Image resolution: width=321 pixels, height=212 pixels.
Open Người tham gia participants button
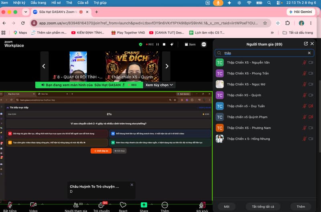point(76,207)
